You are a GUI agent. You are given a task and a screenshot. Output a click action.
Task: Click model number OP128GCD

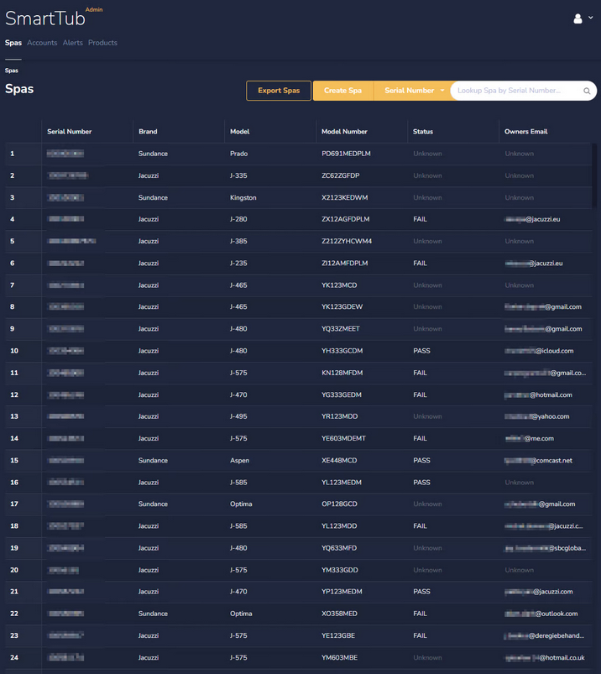[x=340, y=504]
